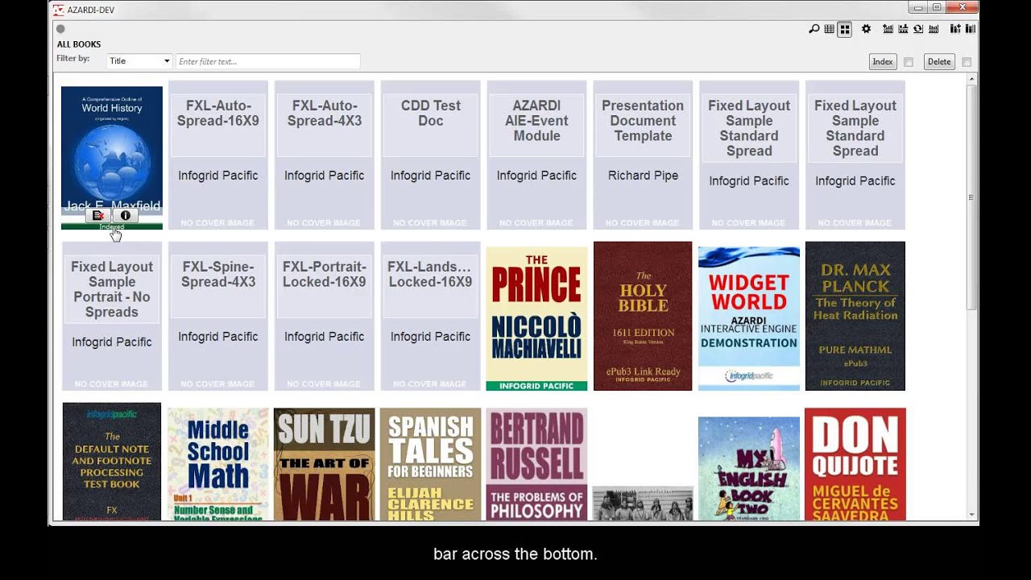Click the ALL BOOKS heading
This screenshot has width=1031, height=580.
click(x=79, y=44)
